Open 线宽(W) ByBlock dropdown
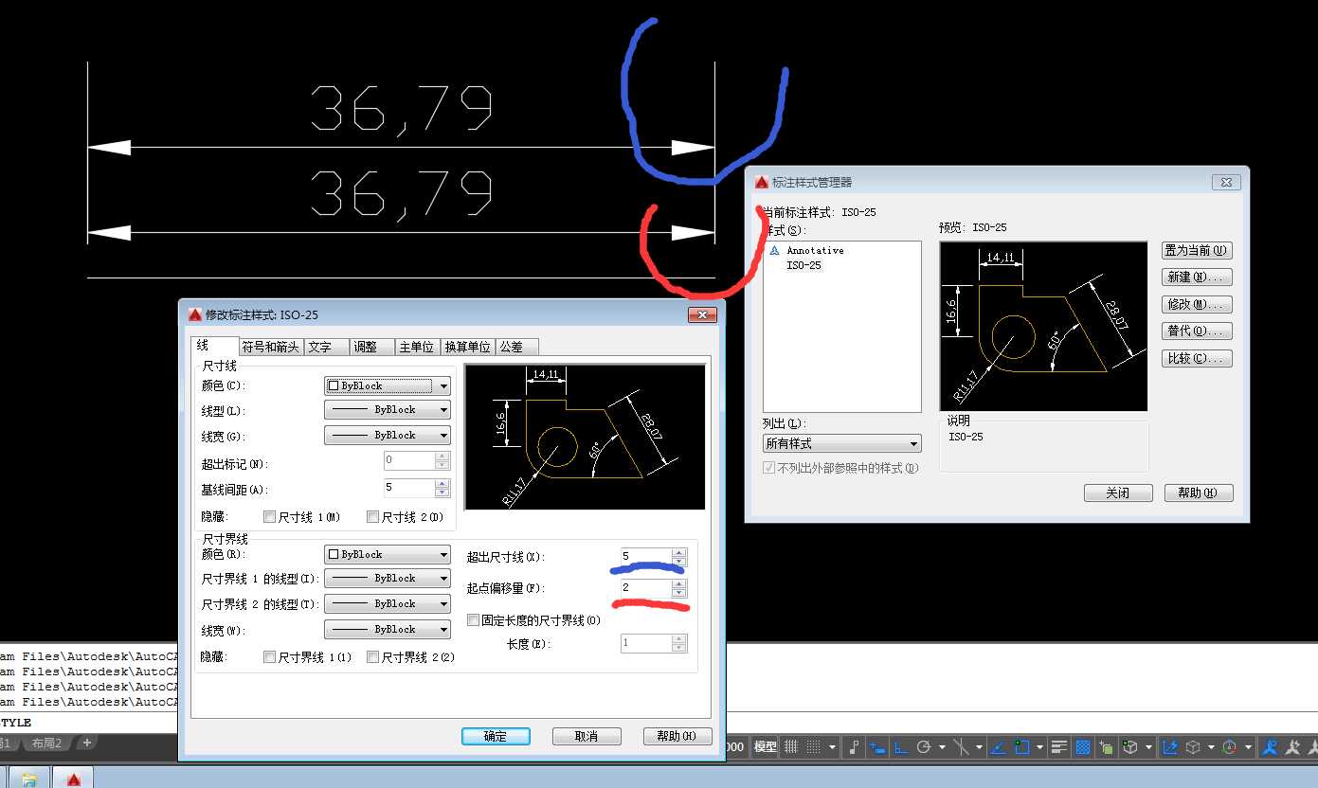The height and width of the screenshot is (788, 1318). [387, 629]
